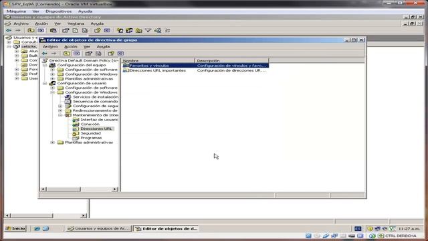428x241 pixels.
Task: Select Seguridad node under Mantenimiento de Internet
Action: click(91, 133)
